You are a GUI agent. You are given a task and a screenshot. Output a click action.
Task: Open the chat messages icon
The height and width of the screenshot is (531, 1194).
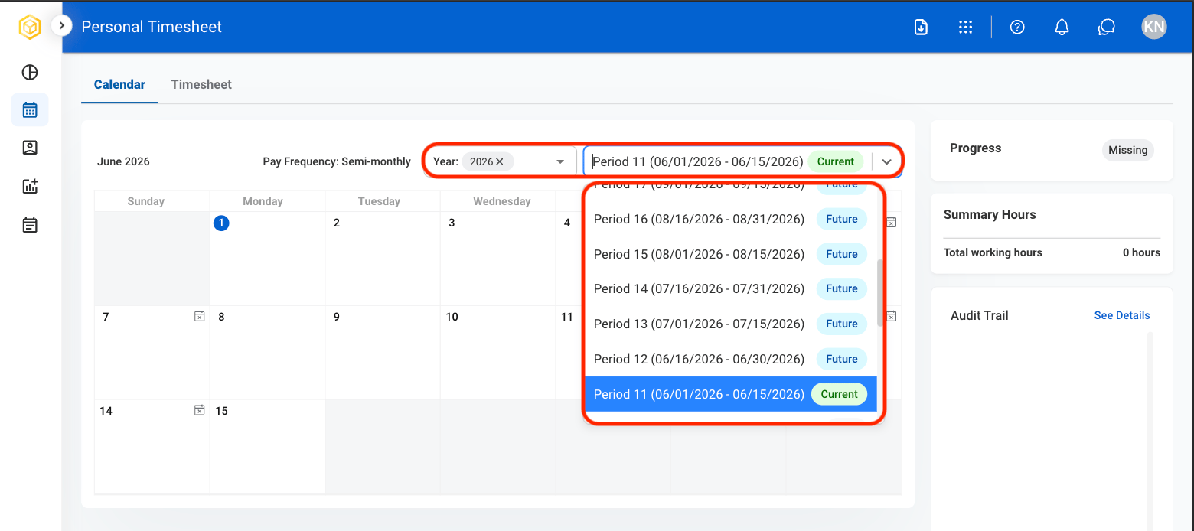click(x=1106, y=27)
